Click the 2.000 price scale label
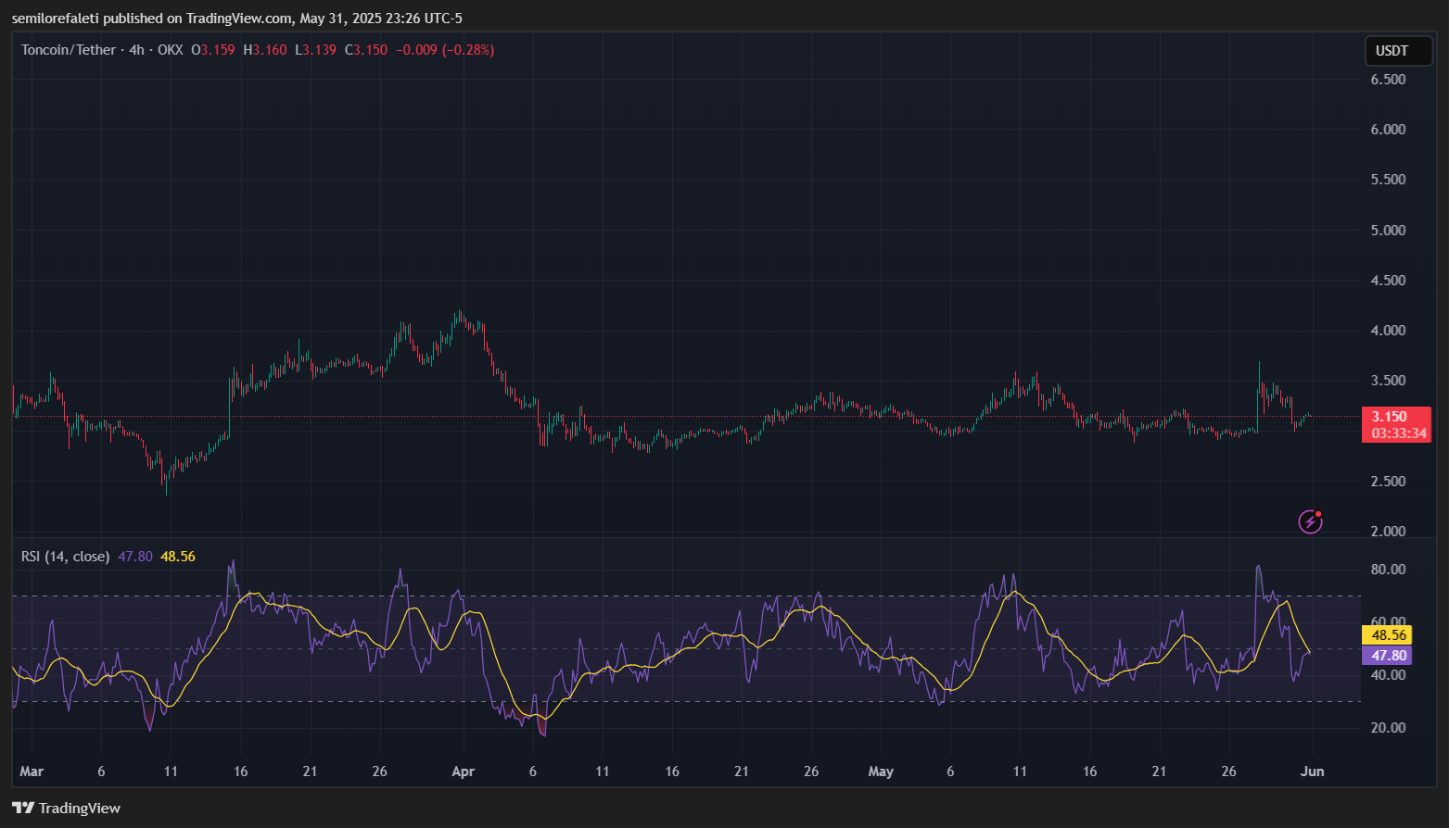The height and width of the screenshot is (828, 1449). [1388, 532]
